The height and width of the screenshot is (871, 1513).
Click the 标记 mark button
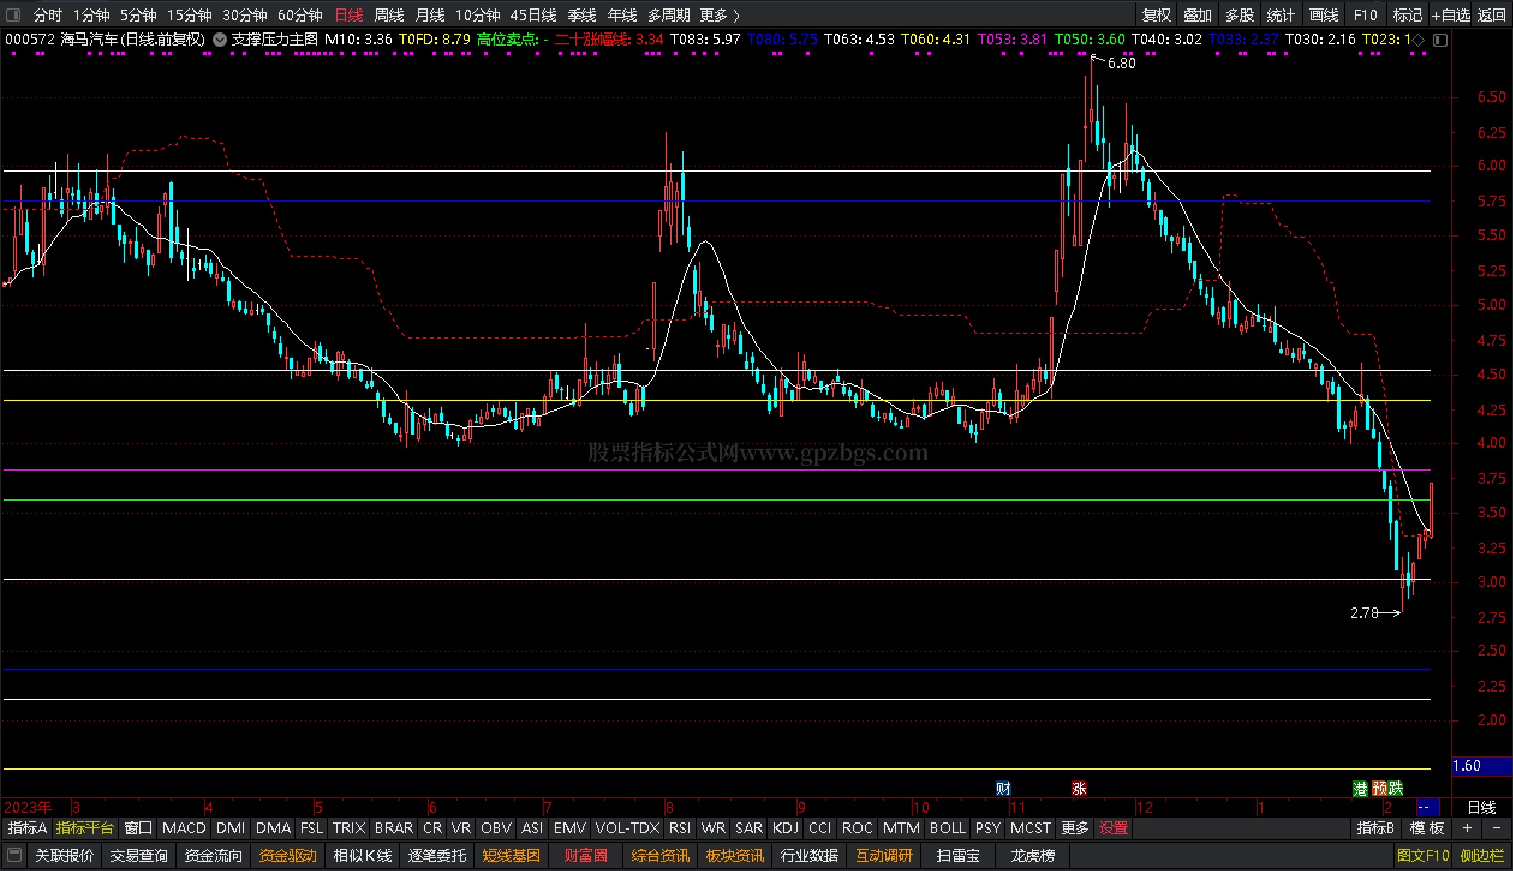[x=1407, y=15]
